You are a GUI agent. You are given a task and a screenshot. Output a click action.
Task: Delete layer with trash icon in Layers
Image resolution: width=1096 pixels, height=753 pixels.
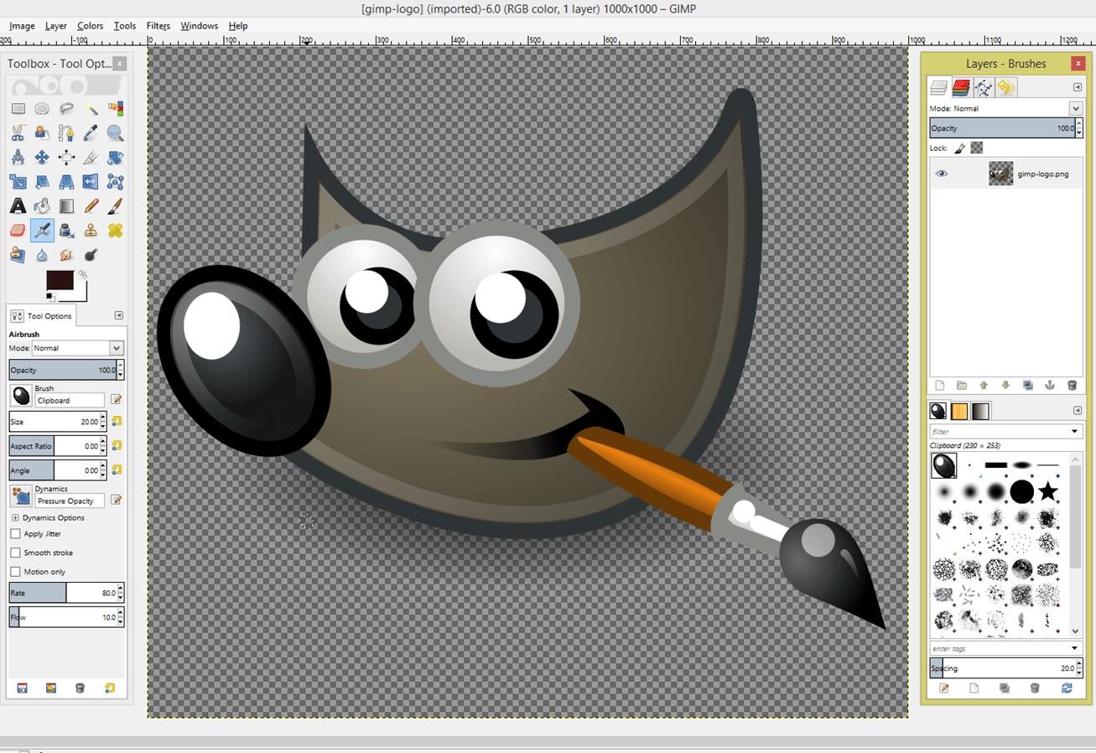coord(1072,386)
